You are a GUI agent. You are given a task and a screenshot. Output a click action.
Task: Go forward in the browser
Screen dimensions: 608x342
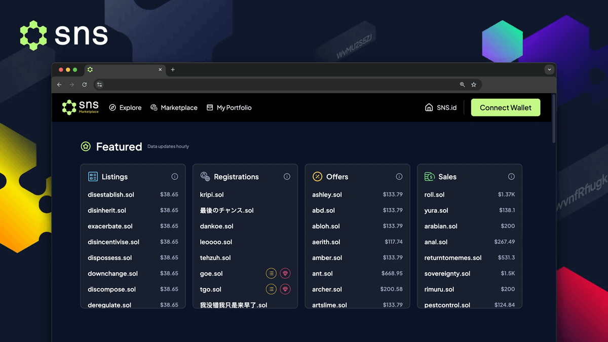coord(72,85)
